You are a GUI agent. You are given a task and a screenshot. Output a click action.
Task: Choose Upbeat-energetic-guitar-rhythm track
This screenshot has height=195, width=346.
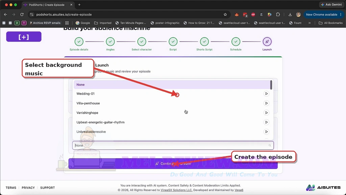click(172, 122)
